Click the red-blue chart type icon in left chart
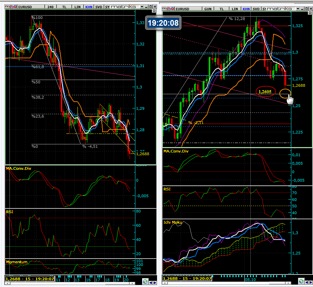 pos(13,7)
